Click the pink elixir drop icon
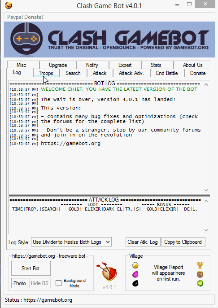218x308 pixels. click(x=135, y=274)
